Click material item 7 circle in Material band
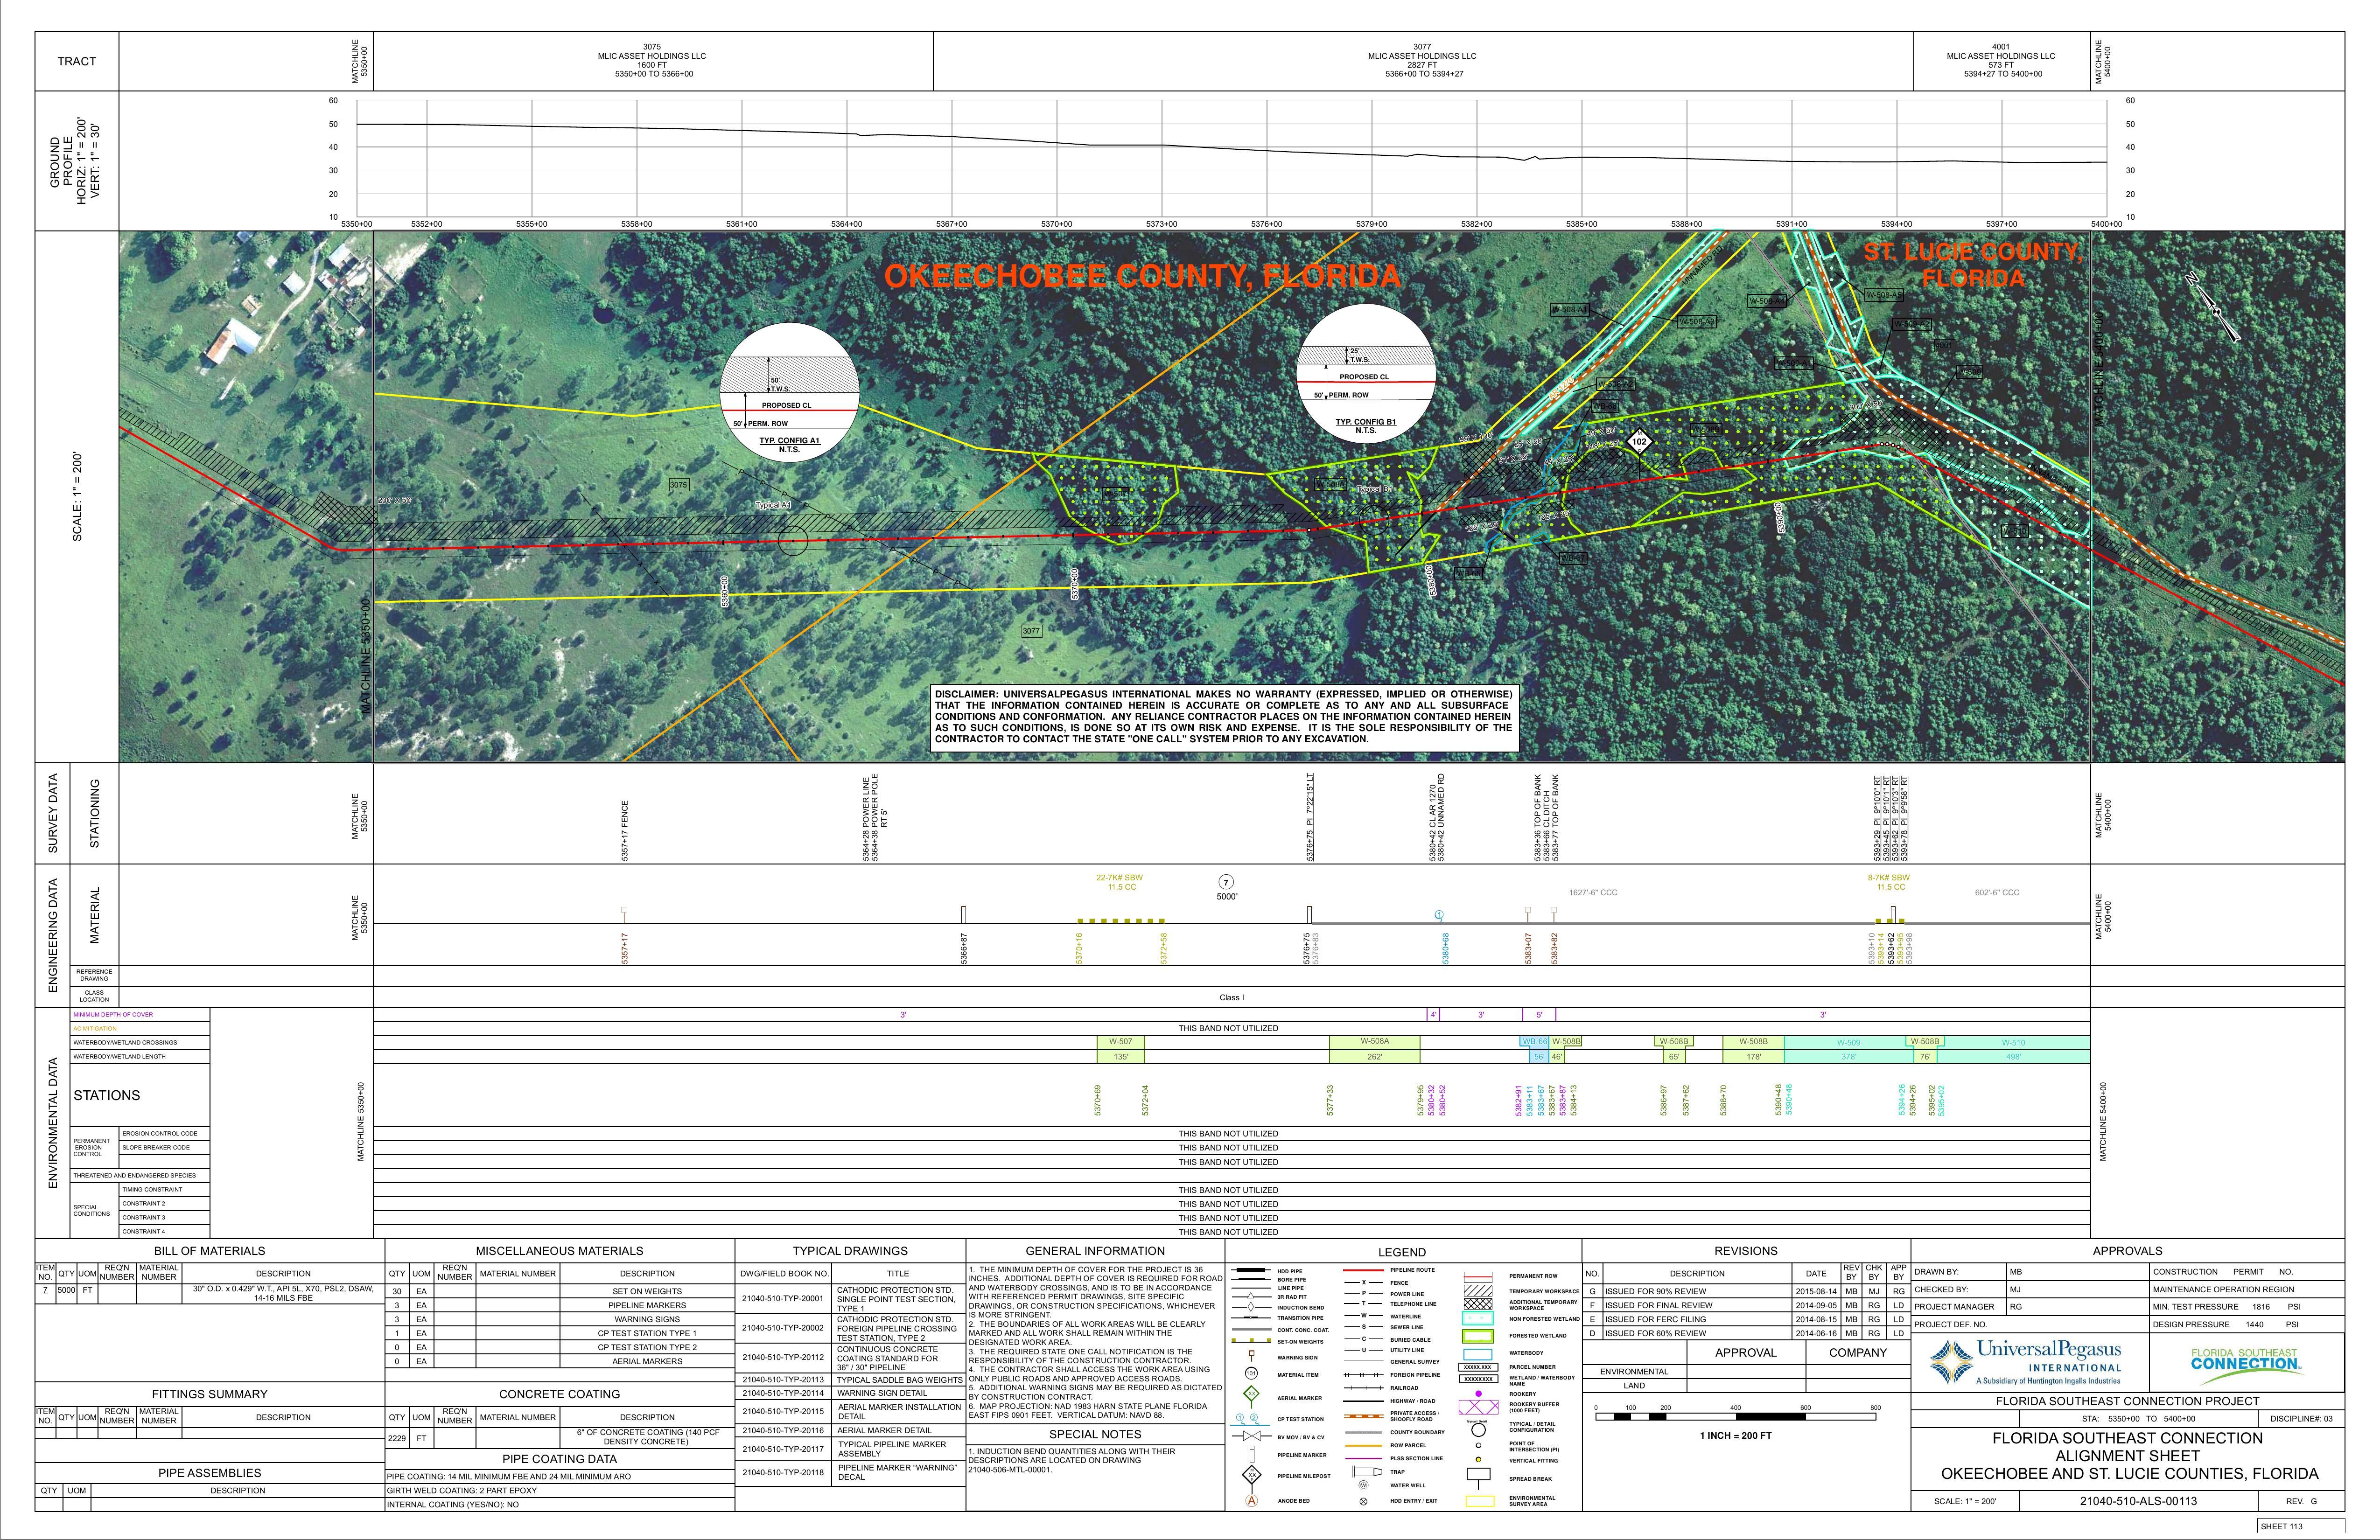This screenshot has height=1540, width=2380. 1226,882
